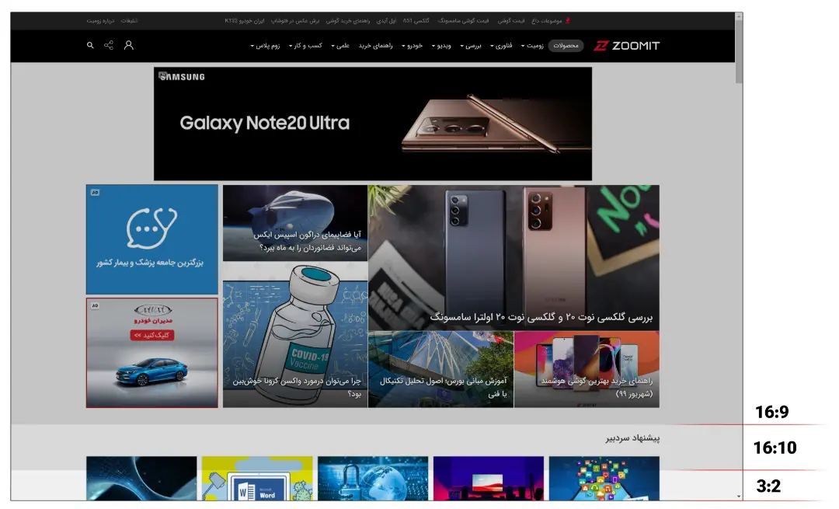Open the user account profile icon
This screenshot has height=509, width=839.
(x=128, y=46)
